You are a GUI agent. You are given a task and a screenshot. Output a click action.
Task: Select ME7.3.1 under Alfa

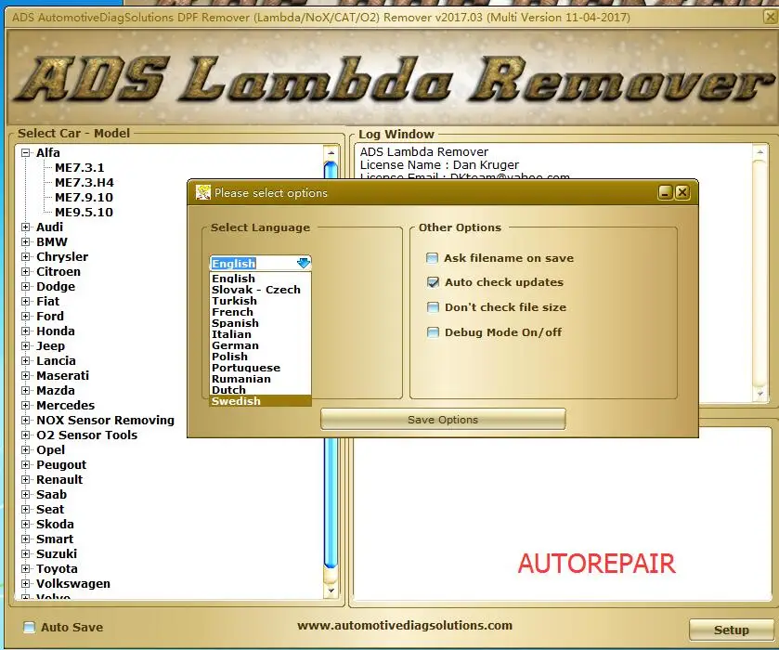pyautogui.click(x=80, y=168)
